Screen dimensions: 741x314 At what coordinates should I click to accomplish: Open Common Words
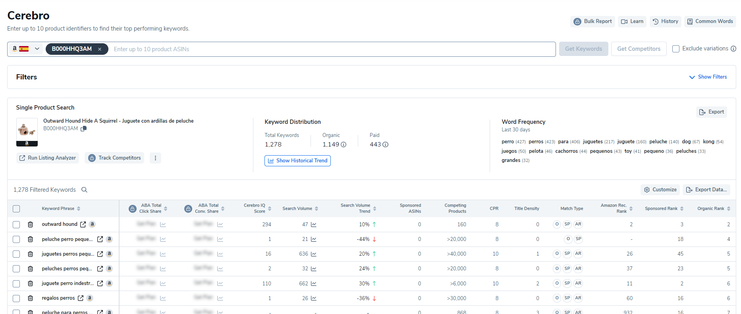point(710,21)
